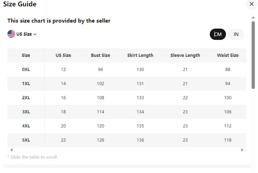Open the US Size region dropdown
The width and height of the screenshot is (258, 173).
[22, 34]
